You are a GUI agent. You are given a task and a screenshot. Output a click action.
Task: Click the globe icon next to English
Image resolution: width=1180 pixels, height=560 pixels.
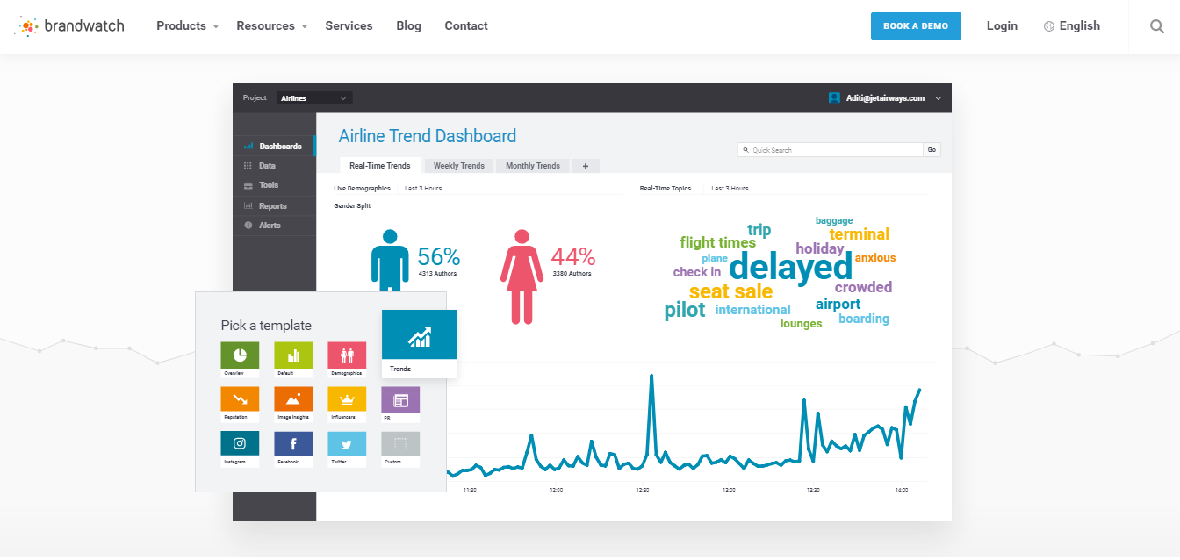pyautogui.click(x=1048, y=26)
